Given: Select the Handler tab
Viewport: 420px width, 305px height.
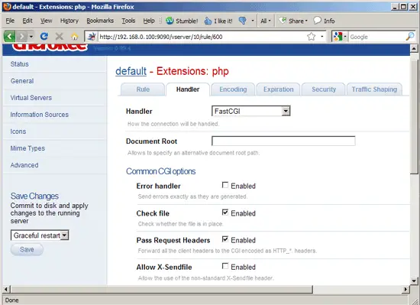Looking at the screenshot, I should [188, 89].
